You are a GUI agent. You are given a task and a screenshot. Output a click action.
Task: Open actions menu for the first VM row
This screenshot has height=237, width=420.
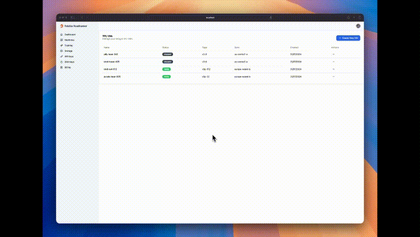tap(334, 54)
